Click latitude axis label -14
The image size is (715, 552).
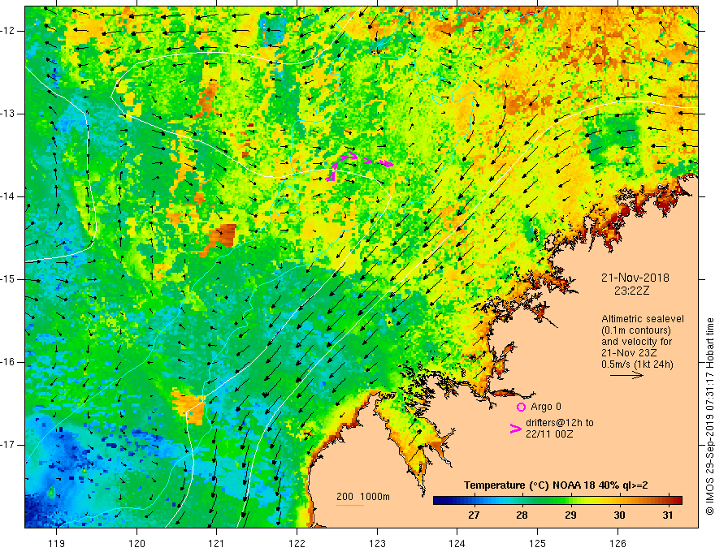(8, 196)
